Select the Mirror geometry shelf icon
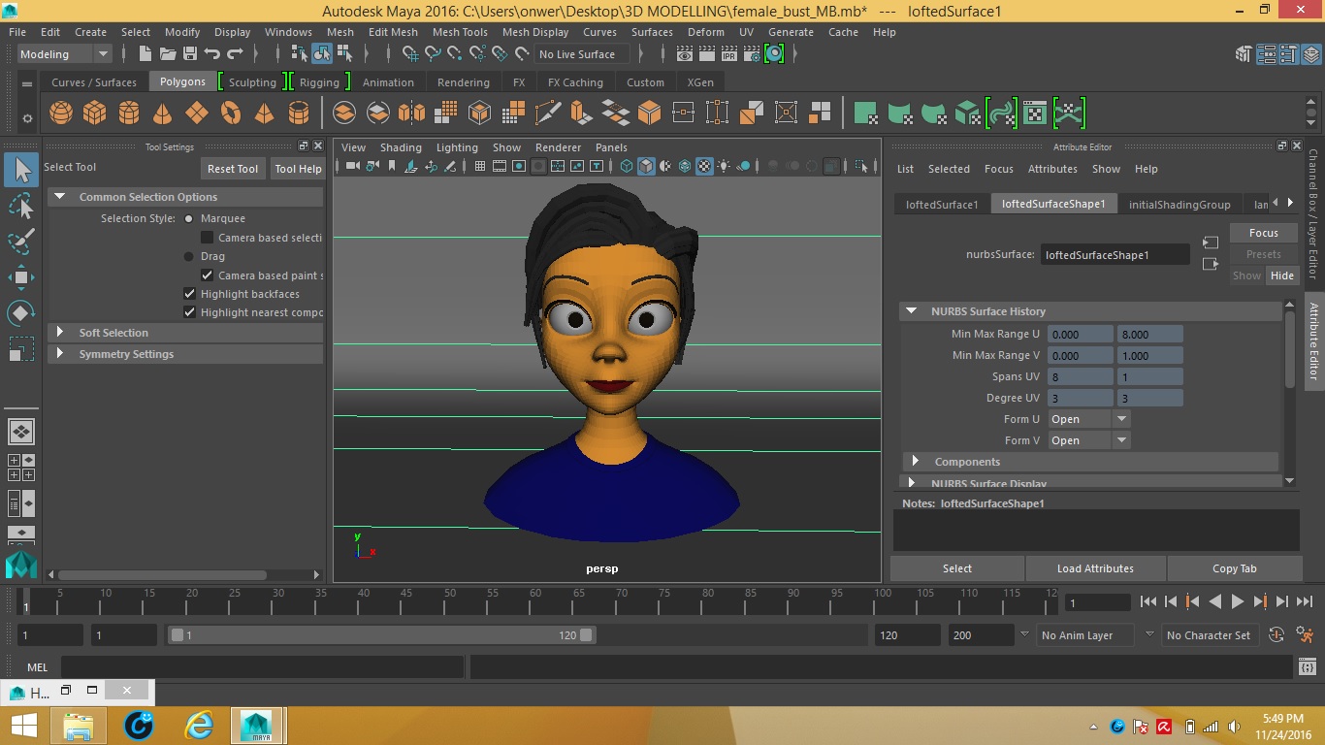Viewport: 1325px width, 745px height. pos(411,113)
